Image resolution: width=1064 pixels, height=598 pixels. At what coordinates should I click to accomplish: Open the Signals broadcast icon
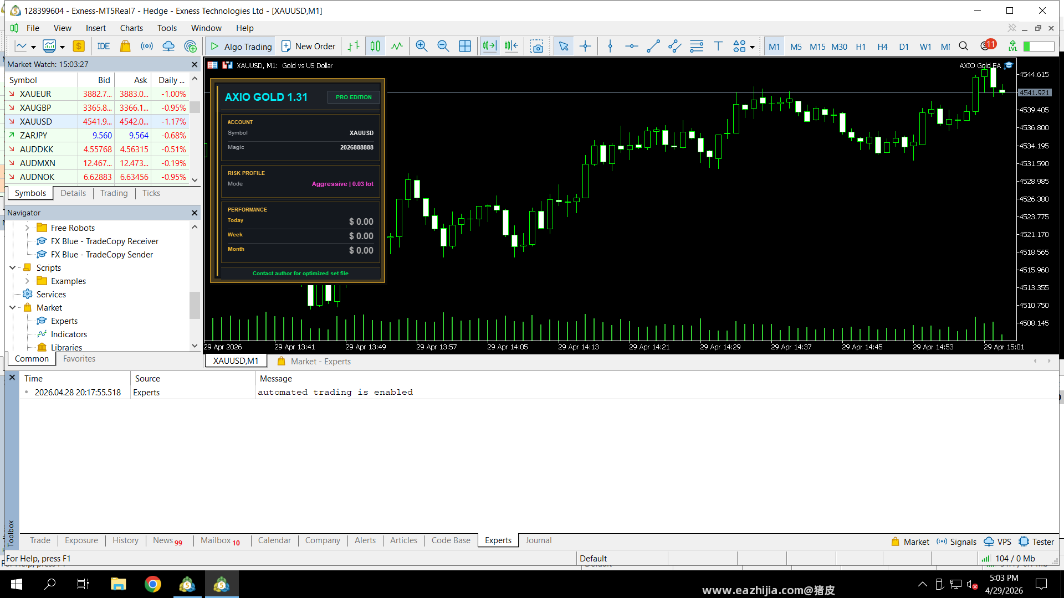tap(147, 47)
